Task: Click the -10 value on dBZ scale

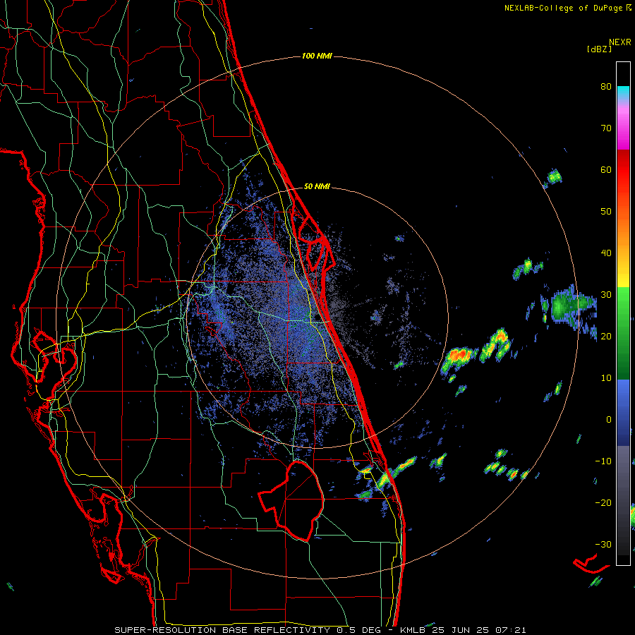Action: pos(603,461)
